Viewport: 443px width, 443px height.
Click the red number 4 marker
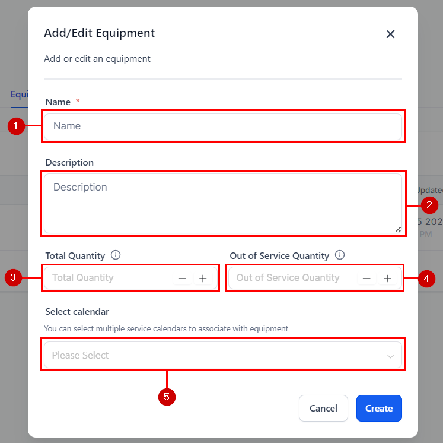tap(426, 278)
